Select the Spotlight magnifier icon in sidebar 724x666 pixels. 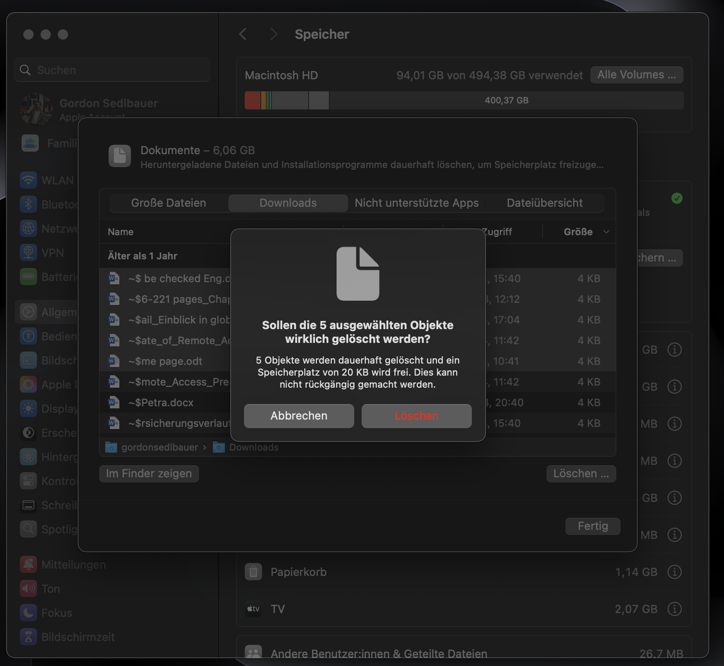pyautogui.click(x=28, y=529)
